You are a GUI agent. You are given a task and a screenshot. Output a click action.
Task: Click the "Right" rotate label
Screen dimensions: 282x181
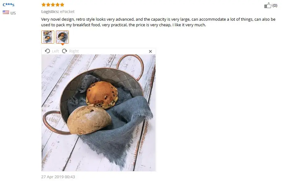click(x=74, y=51)
